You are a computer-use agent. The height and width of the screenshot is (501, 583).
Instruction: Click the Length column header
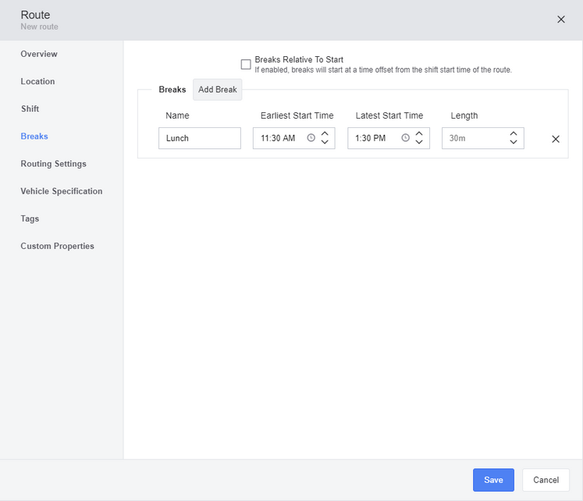tap(464, 115)
